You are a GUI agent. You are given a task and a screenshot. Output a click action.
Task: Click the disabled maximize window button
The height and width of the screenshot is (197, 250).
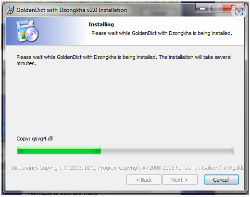[215, 8]
